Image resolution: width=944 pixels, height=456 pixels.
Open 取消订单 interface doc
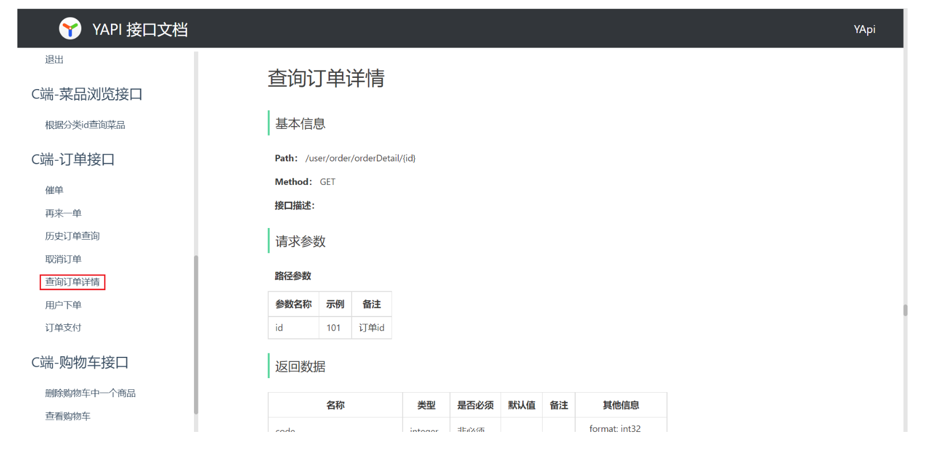tap(63, 259)
